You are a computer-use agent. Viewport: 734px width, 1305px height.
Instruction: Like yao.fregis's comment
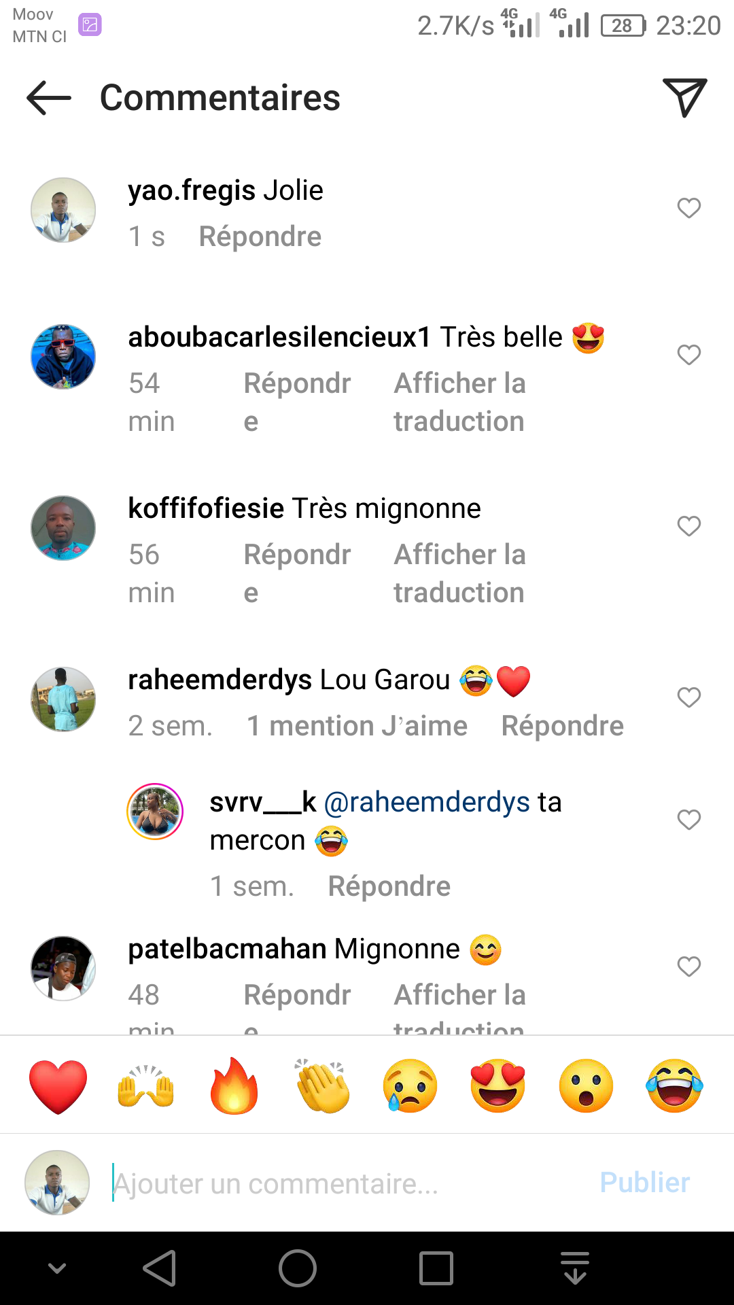click(x=688, y=208)
